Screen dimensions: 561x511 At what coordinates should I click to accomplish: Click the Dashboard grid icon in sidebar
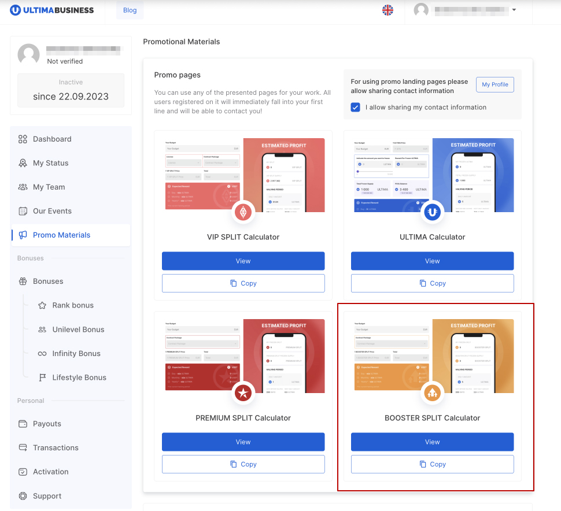tap(23, 139)
